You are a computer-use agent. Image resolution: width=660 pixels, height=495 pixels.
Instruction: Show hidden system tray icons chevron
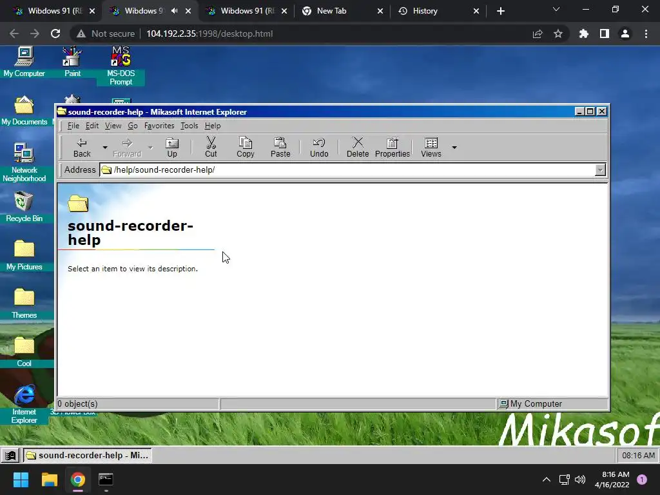tap(547, 480)
